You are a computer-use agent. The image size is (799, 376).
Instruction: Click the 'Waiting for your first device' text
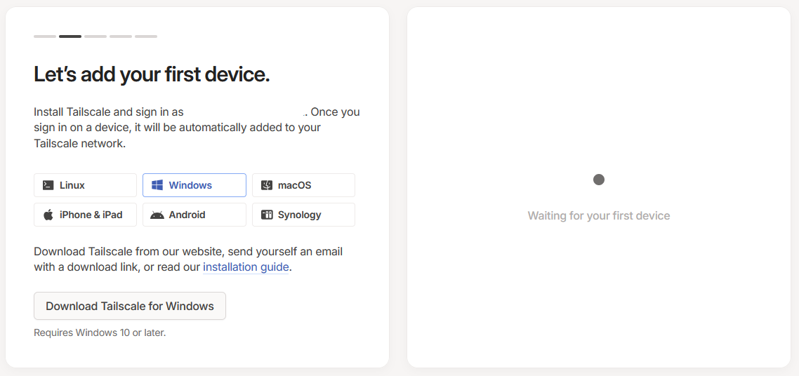[x=599, y=216]
